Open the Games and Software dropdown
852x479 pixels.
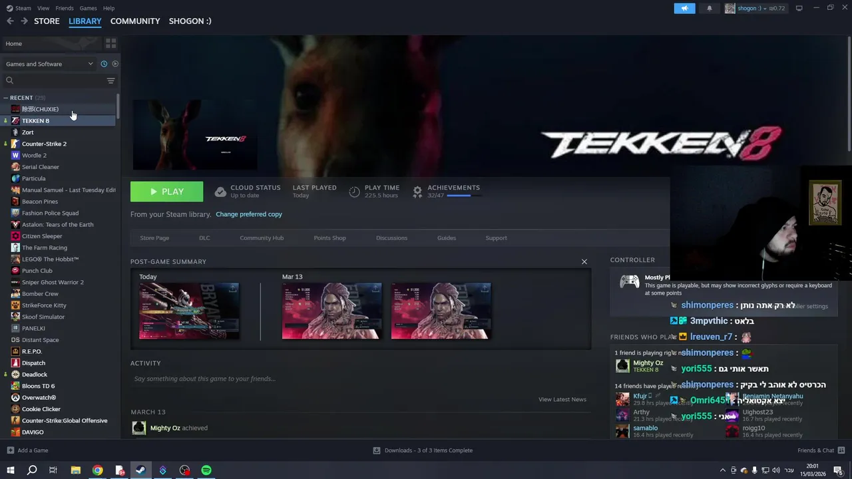tap(49, 64)
